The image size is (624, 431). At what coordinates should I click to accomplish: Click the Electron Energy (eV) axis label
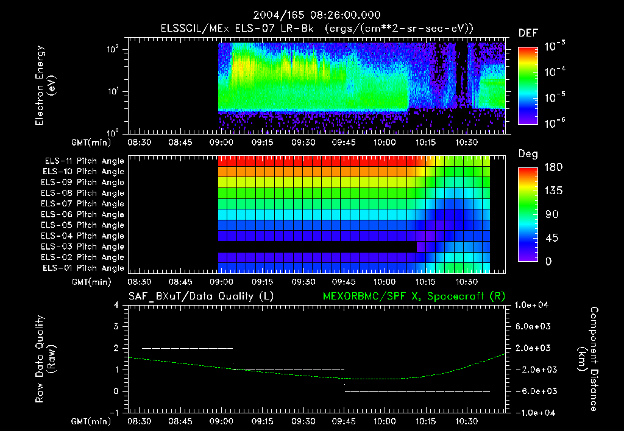click(x=45, y=85)
